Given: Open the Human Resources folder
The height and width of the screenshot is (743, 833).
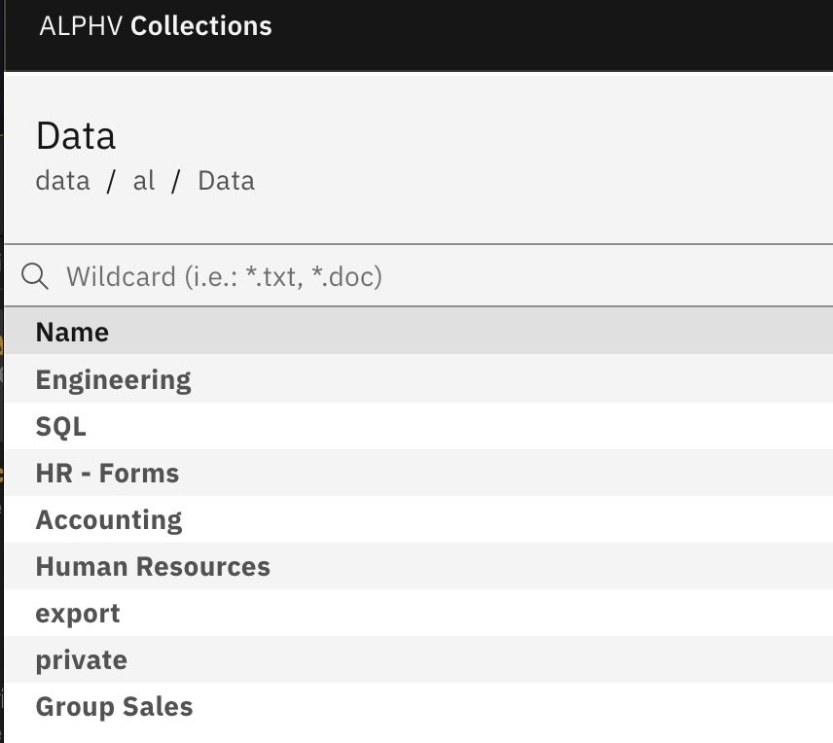Looking at the screenshot, I should pos(153,566).
